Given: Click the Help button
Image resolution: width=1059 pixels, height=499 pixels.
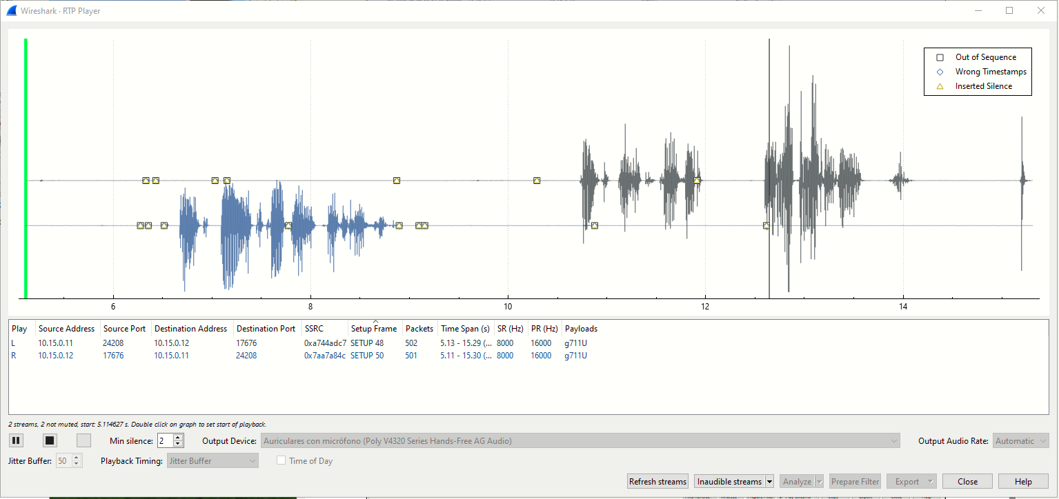Looking at the screenshot, I should [x=1024, y=482].
